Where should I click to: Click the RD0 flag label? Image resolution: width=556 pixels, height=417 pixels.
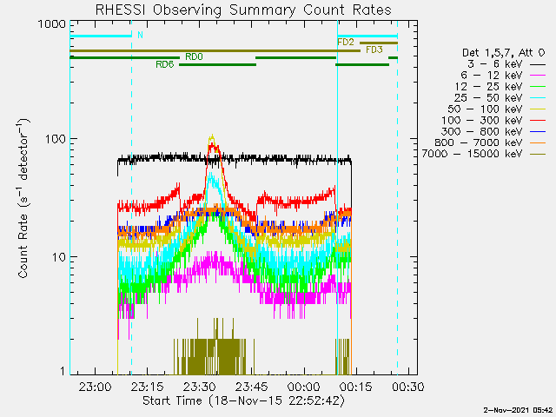point(194,57)
